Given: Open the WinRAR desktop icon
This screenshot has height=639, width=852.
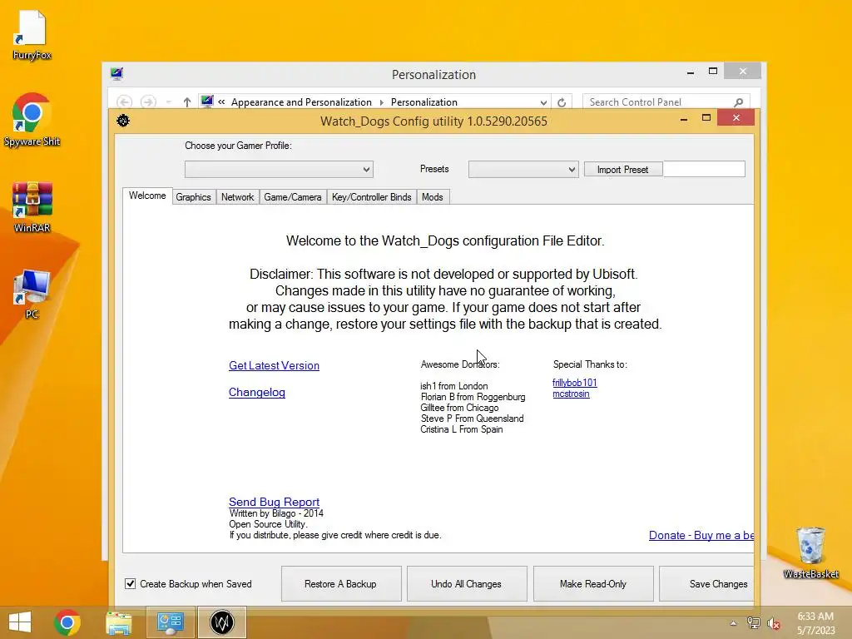Looking at the screenshot, I should click(x=32, y=206).
